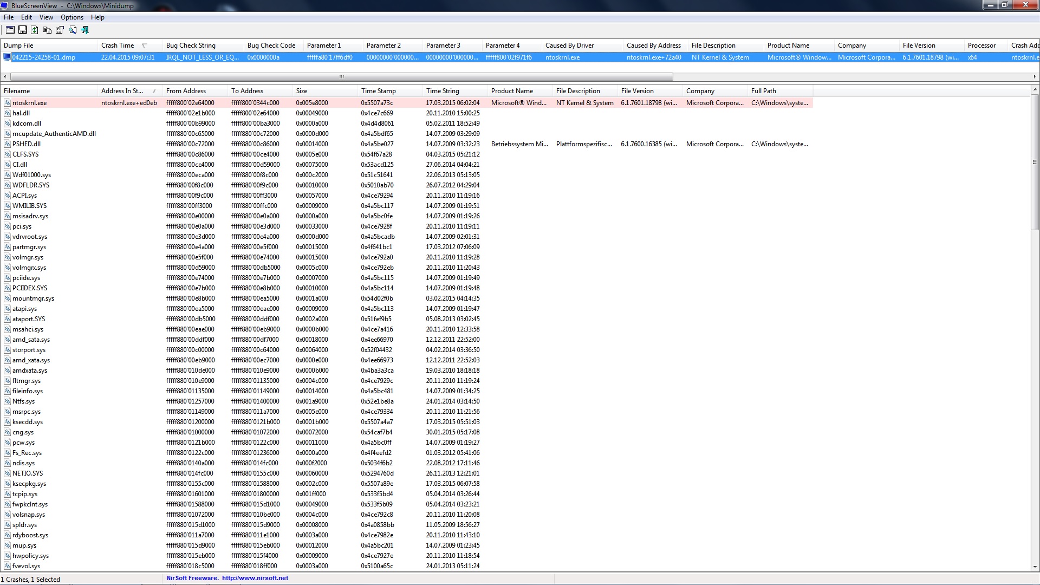Open the Help menu
The image size is (1040, 585).
click(x=97, y=17)
